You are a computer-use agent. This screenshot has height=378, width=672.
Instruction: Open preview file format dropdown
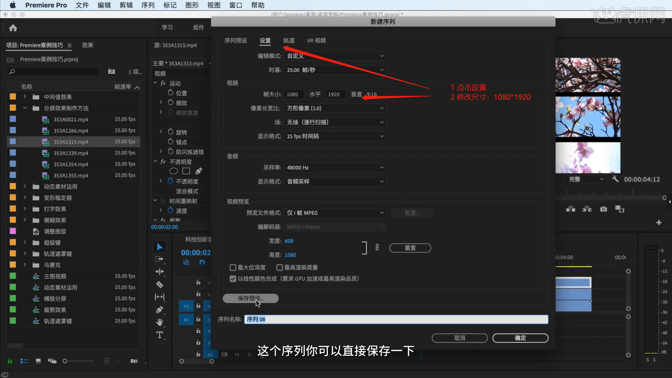coord(335,213)
